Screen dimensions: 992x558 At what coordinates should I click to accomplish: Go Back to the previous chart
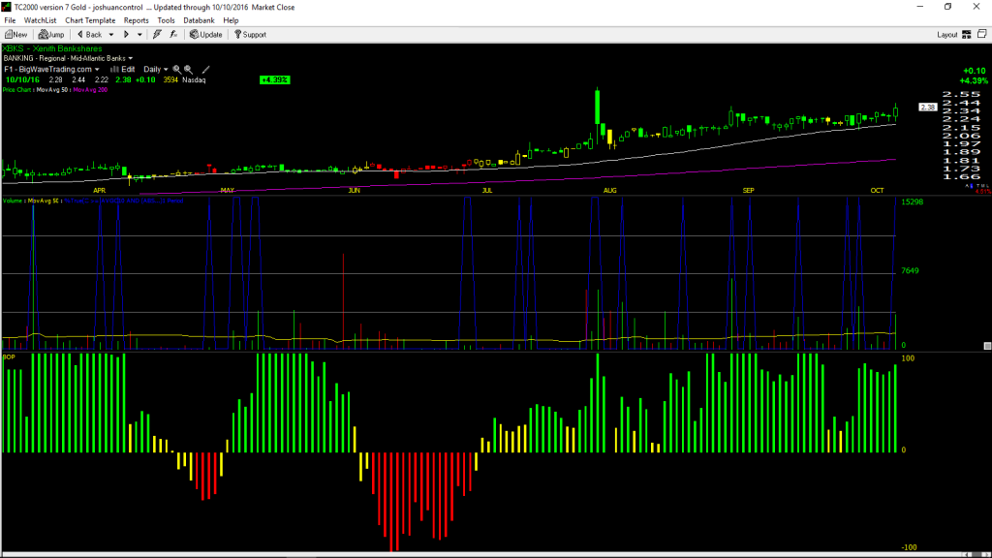click(89, 35)
